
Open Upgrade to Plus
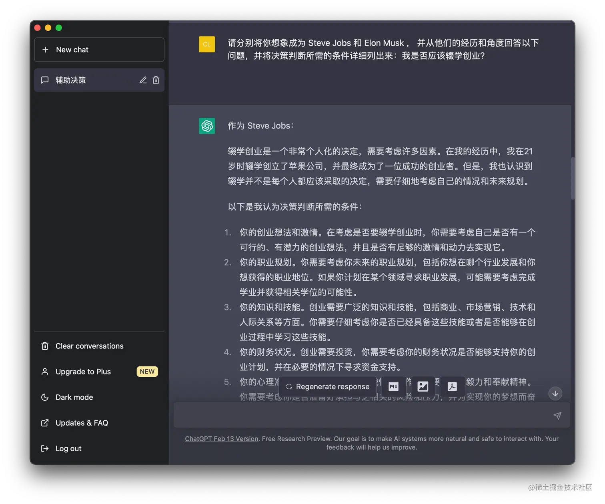[99, 372]
